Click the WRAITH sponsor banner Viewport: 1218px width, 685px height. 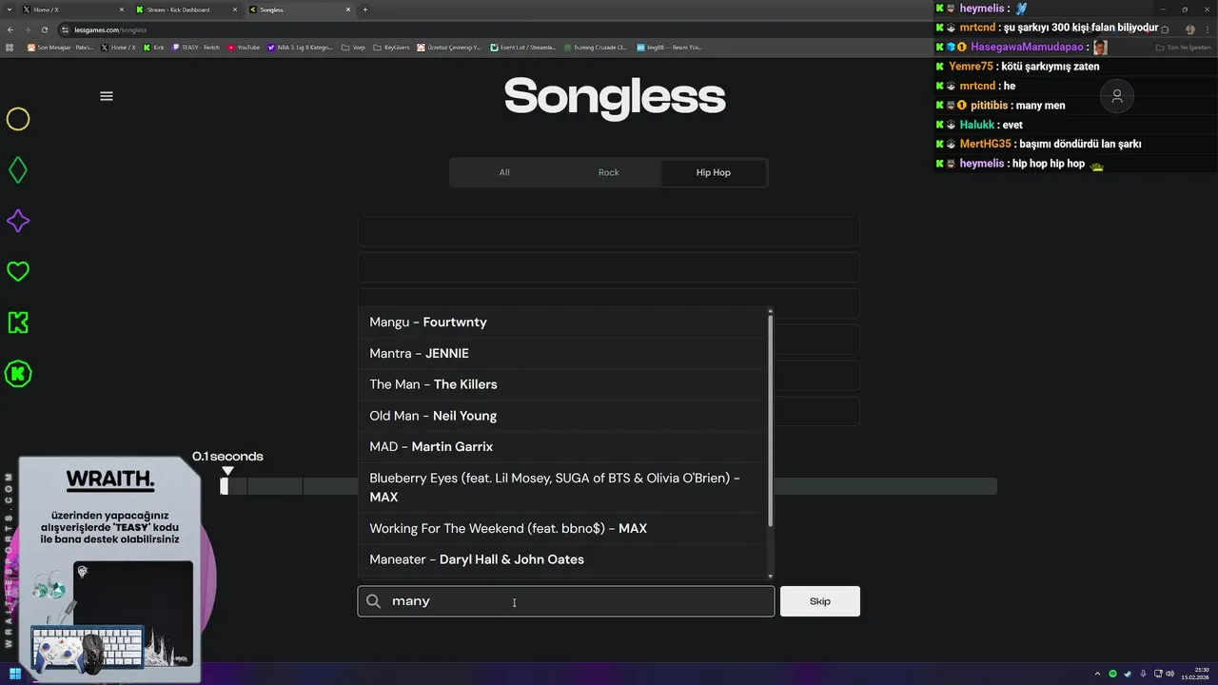pos(110,569)
